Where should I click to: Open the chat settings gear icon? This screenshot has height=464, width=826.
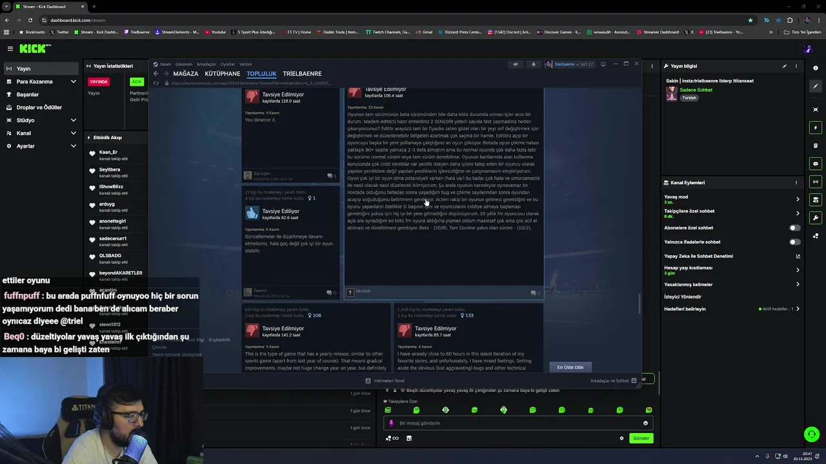coord(621,438)
